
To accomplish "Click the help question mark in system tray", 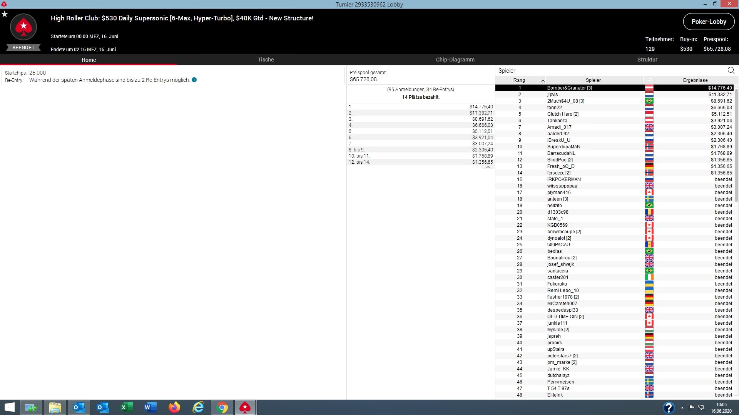I will pyautogui.click(x=669, y=407).
